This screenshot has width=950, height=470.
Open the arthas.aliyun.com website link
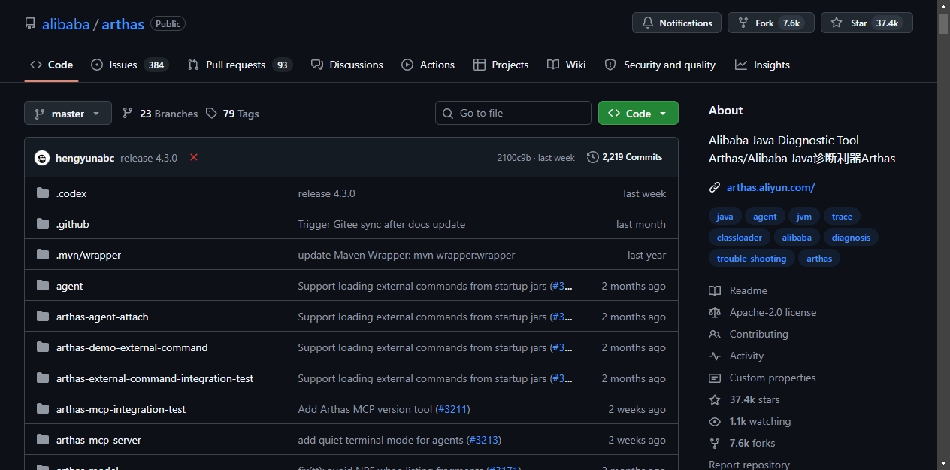[x=770, y=187]
